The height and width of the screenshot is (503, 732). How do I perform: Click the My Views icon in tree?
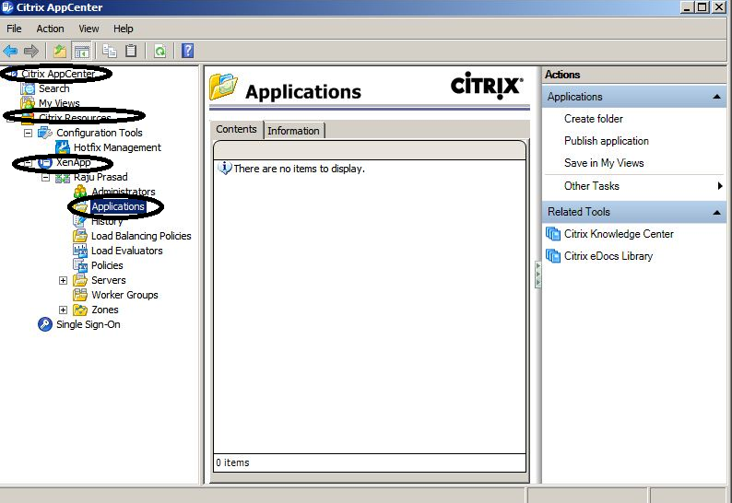coord(28,103)
